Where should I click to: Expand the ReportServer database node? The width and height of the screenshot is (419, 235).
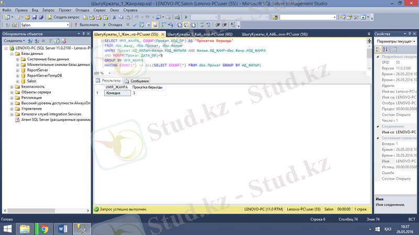tap(18, 70)
